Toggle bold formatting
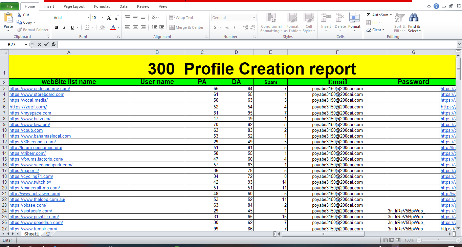Screen dimensions: 462x247 pyautogui.click(x=57, y=27)
